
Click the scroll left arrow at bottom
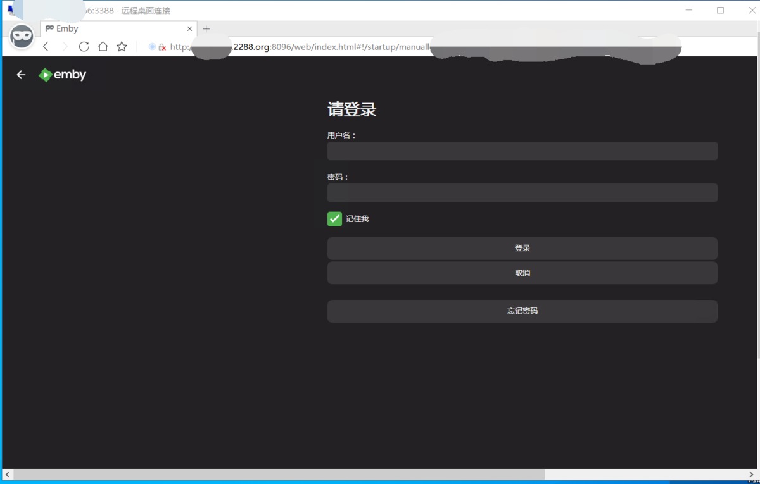pos(8,475)
